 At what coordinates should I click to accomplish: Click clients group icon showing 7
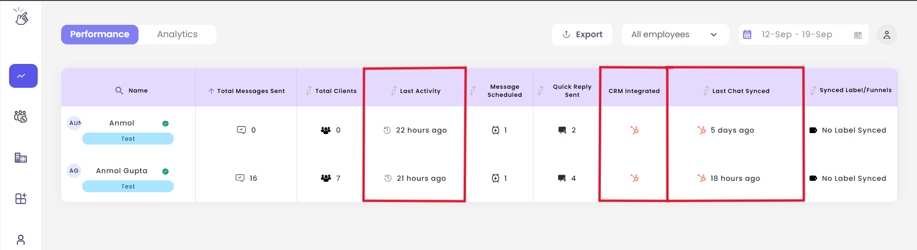pyautogui.click(x=326, y=178)
